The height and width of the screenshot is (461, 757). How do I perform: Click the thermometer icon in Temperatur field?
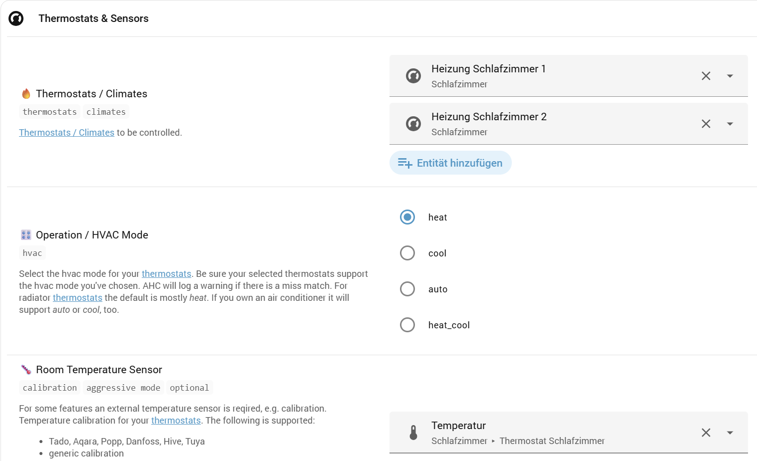pos(413,433)
